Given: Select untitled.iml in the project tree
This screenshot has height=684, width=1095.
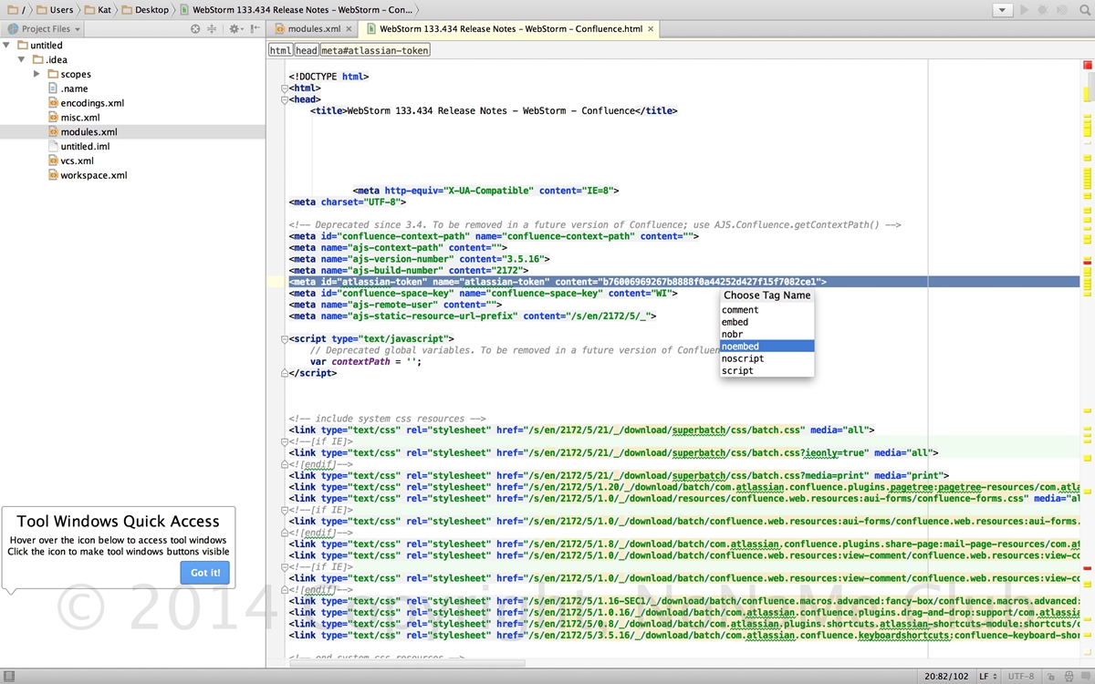Looking at the screenshot, I should pos(85,146).
